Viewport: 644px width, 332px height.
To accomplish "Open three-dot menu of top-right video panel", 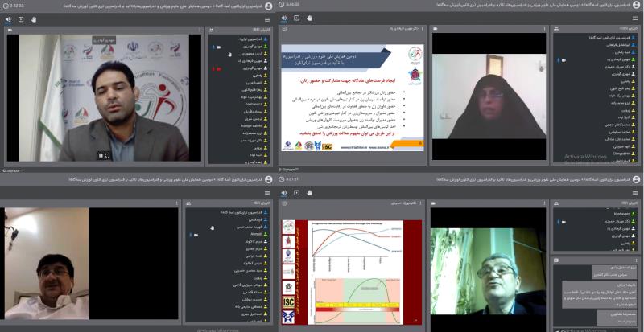I will [x=545, y=29].
